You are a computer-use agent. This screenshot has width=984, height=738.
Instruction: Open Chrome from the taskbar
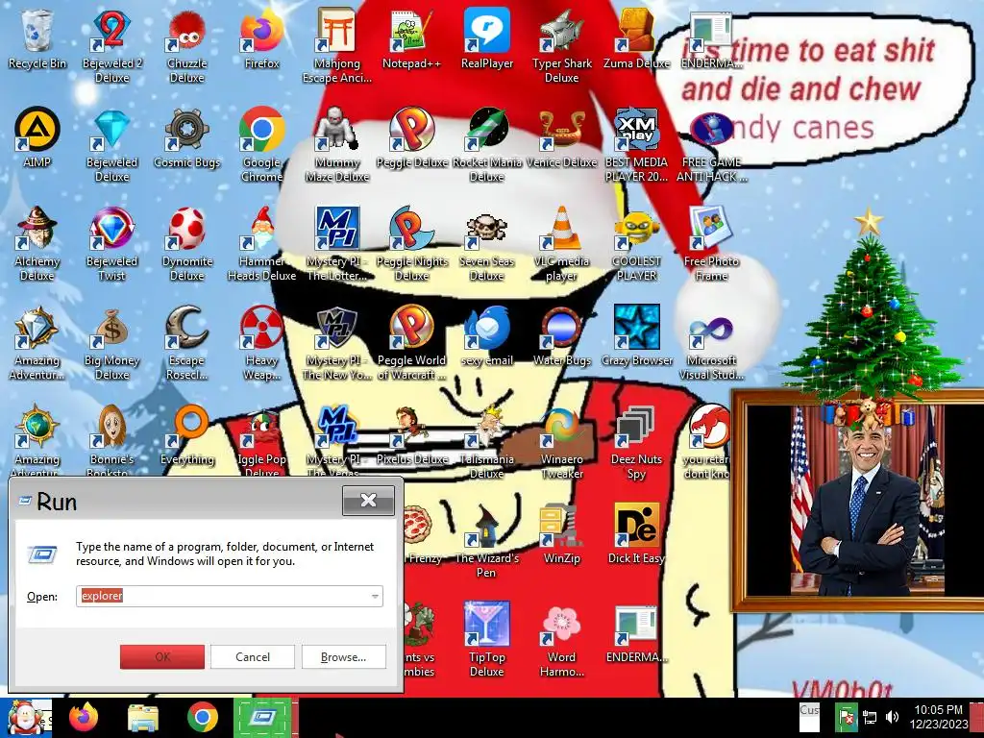point(202,718)
